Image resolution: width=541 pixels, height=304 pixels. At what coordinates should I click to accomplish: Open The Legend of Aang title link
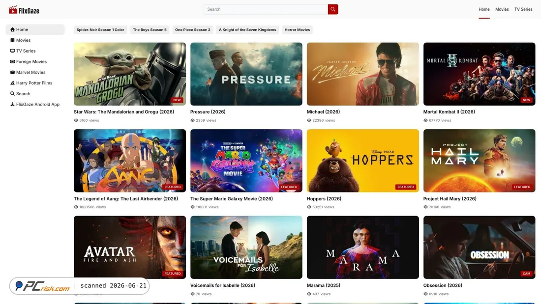(x=126, y=199)
